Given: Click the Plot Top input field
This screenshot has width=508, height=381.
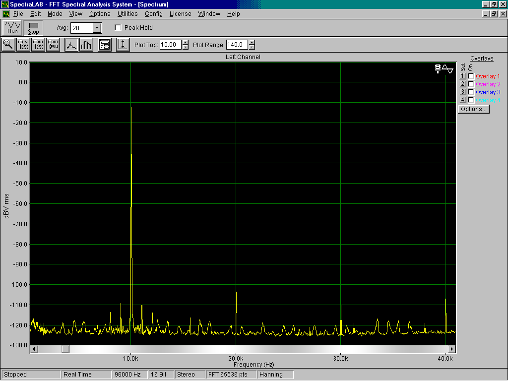Looking at the screenshot, I should coord(171,45).
